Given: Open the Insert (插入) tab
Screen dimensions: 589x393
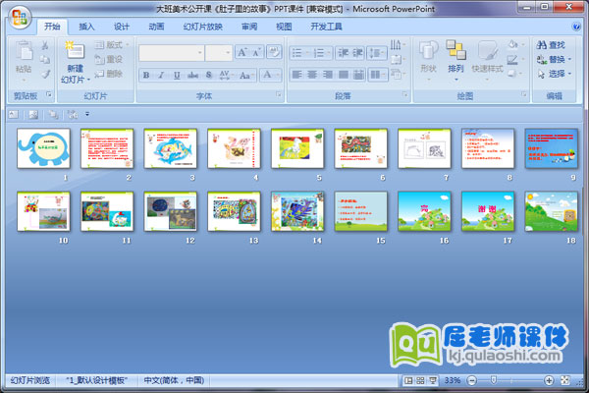Looking at the screenshot, I should pos(87,27).
